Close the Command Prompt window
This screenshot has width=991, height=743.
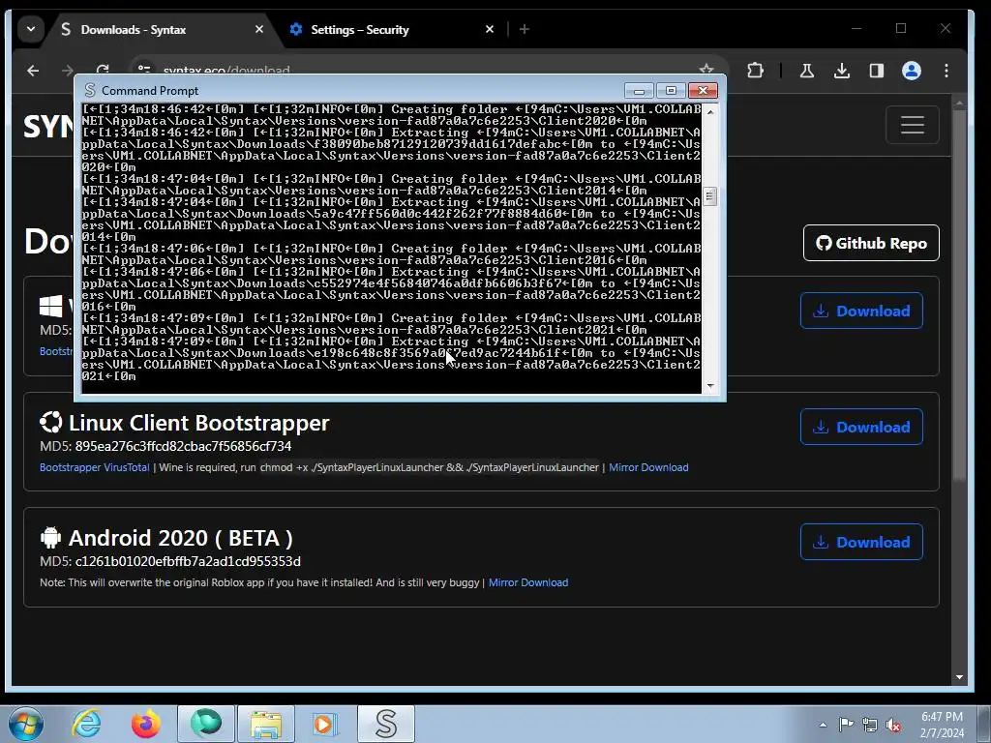[x=703, y=91]
